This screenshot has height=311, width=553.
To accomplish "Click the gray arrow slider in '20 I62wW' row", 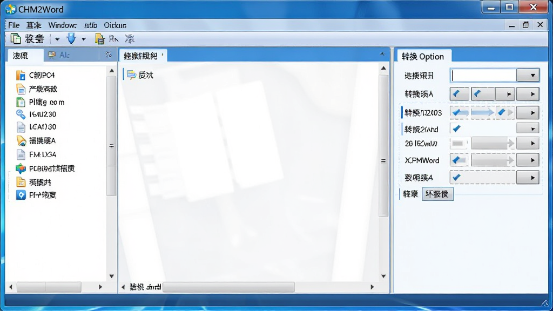I will 493,144.
